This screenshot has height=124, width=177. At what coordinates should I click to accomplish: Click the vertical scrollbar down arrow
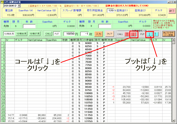coord(174,121)
